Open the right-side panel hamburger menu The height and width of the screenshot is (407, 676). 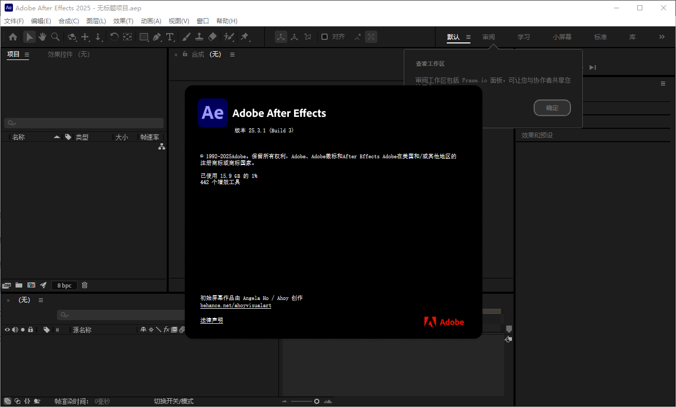(663, 83)
